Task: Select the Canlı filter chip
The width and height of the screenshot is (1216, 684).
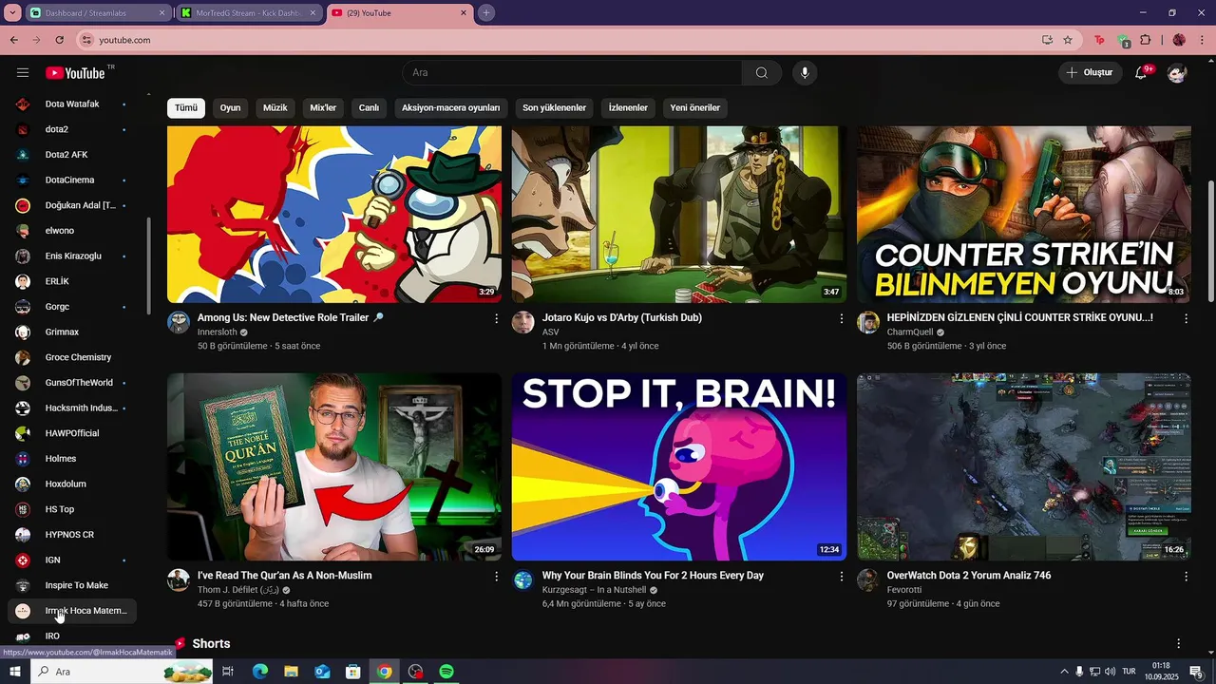Action: click(369, 107)
